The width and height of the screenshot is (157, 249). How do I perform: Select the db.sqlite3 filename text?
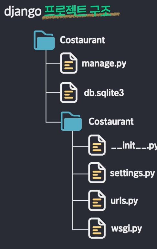coord(104,93)
